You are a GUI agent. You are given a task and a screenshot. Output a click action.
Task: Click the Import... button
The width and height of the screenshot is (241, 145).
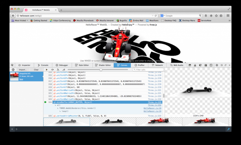23,70
